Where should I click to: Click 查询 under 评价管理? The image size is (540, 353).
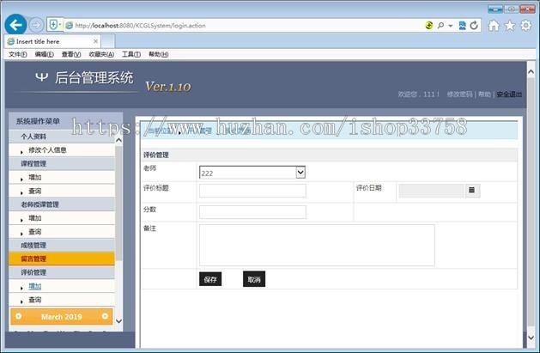click(x=35, y=300)
